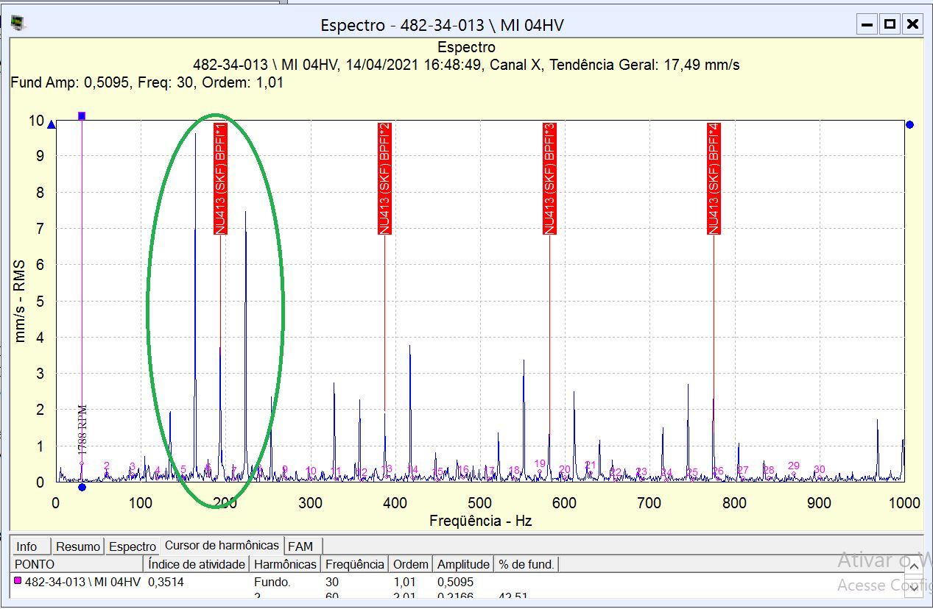Click the Freqüência - Hz axis label

coord(481,521)
